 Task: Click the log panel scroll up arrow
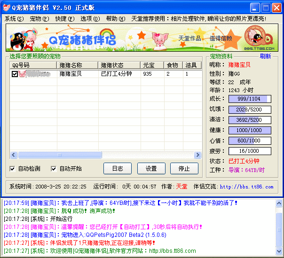pyautogui.click(x=279, y=203)
